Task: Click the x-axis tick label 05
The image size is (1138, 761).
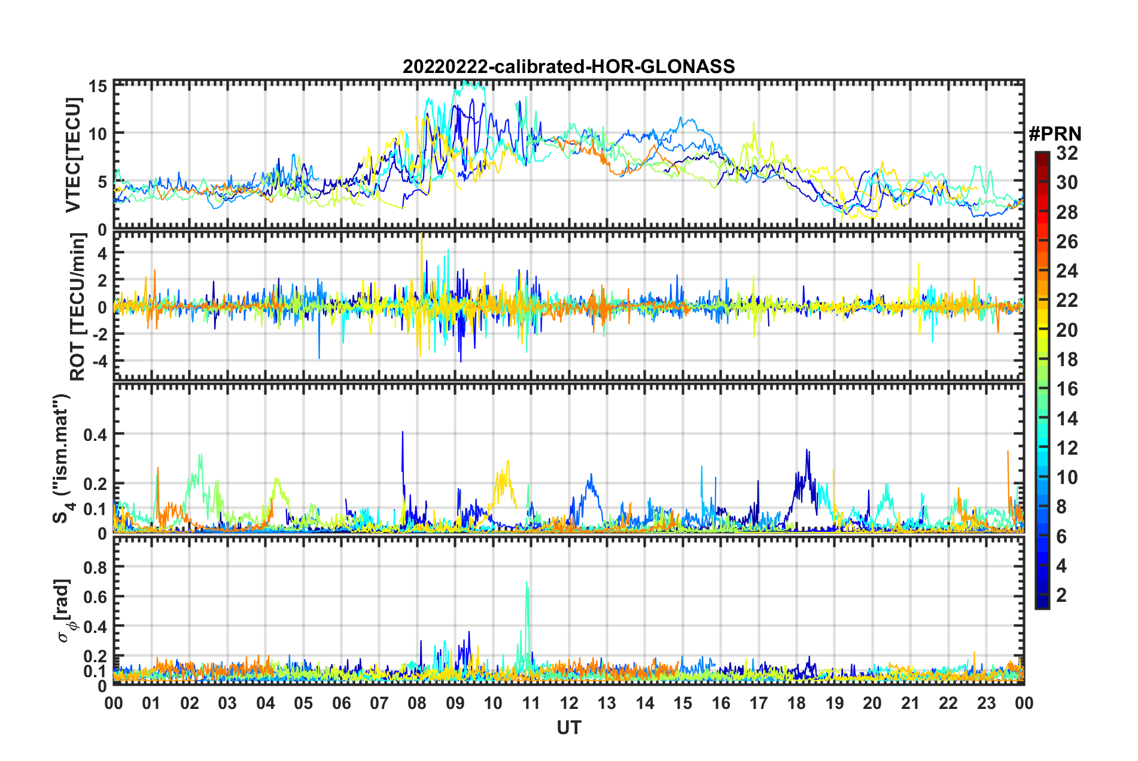Action: click(x=303, y=703)
